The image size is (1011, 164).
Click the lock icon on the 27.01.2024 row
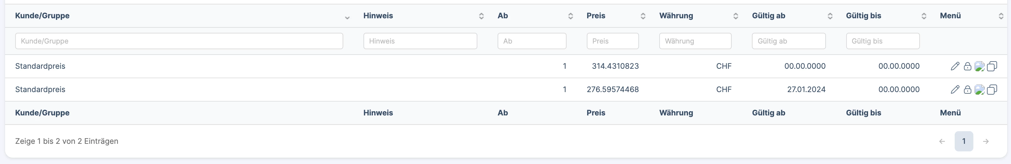coord(967,90)
